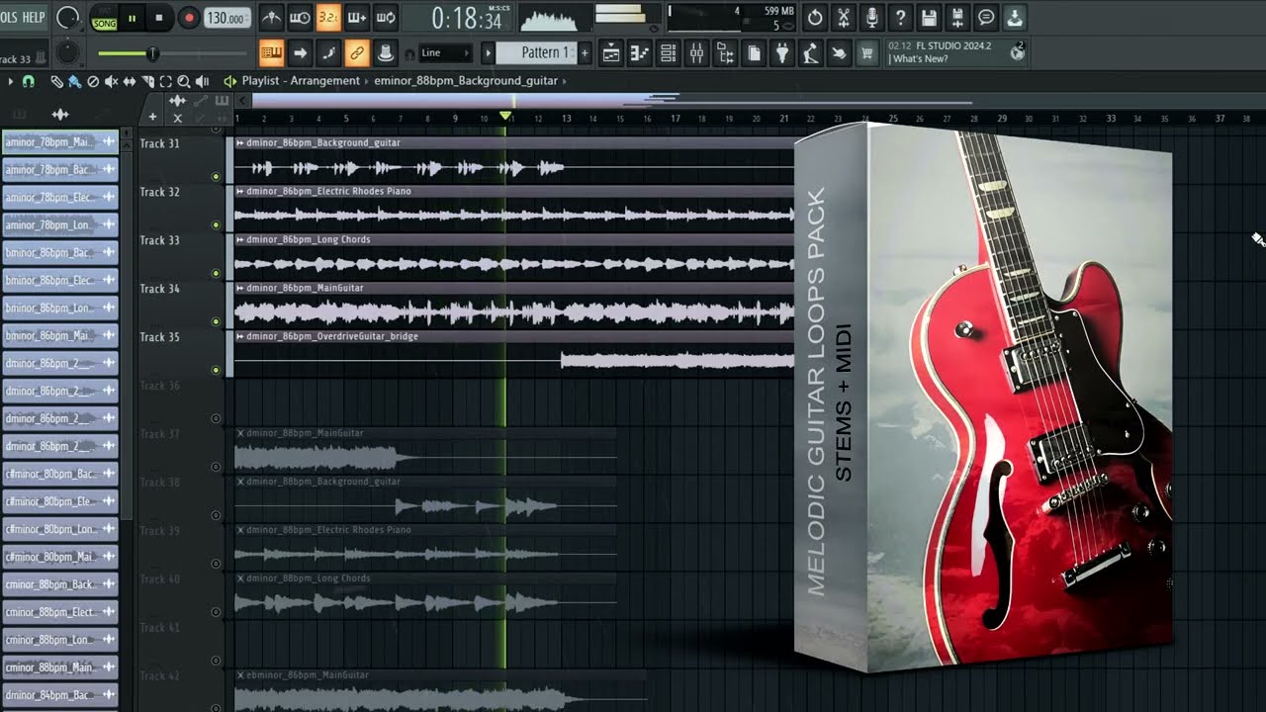Click the time display 0:18:34

click(467, 18)
